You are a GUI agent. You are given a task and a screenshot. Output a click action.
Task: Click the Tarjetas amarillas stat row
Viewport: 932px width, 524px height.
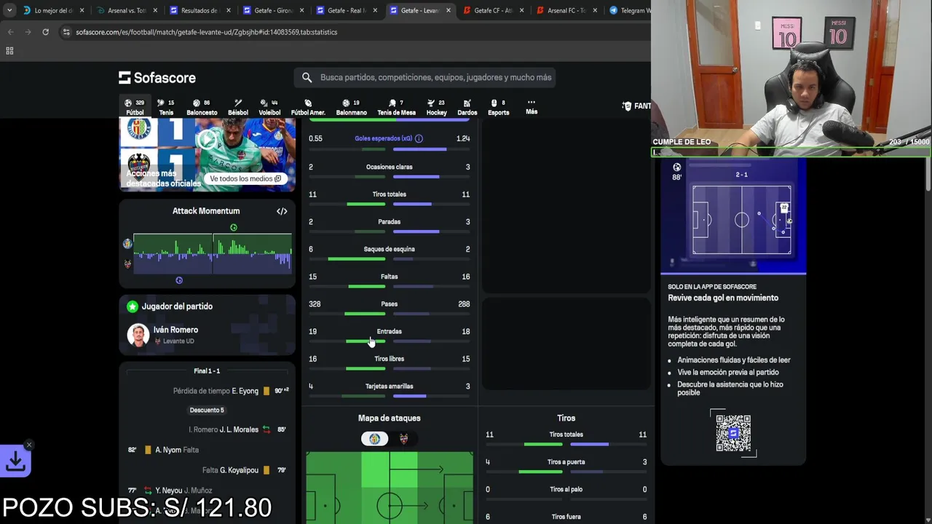[390, 389]
